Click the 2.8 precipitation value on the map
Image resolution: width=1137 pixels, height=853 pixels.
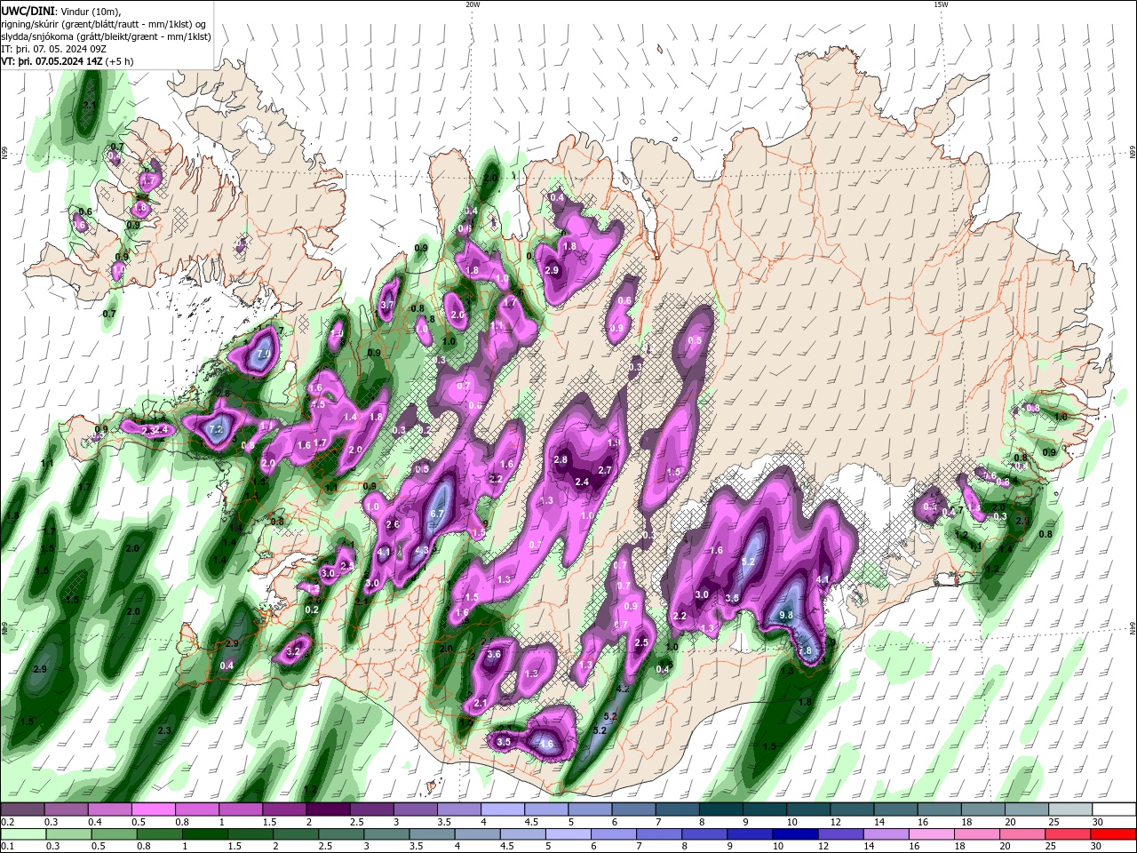tap(561, 459)
